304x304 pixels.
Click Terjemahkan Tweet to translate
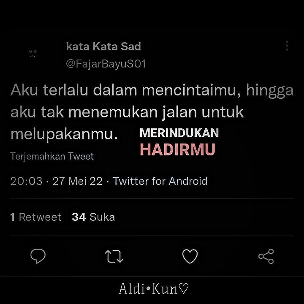tap(52, 156)
